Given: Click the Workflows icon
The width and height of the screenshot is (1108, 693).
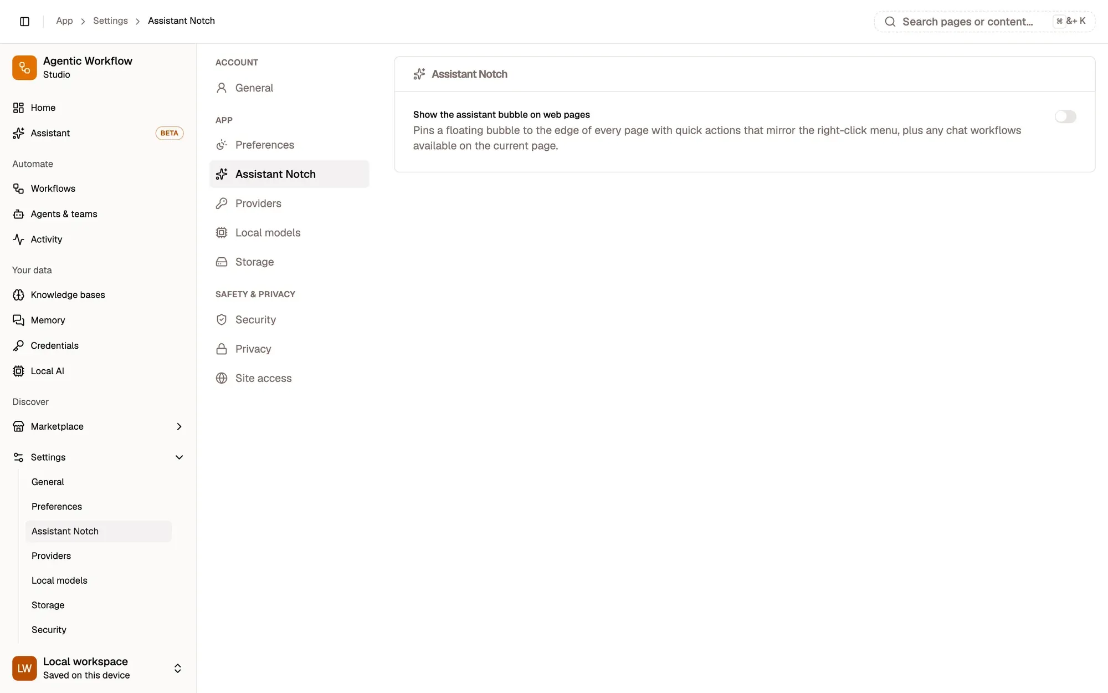Looking at the screenshot, I should pyautogui.click(x=18, y=188).
